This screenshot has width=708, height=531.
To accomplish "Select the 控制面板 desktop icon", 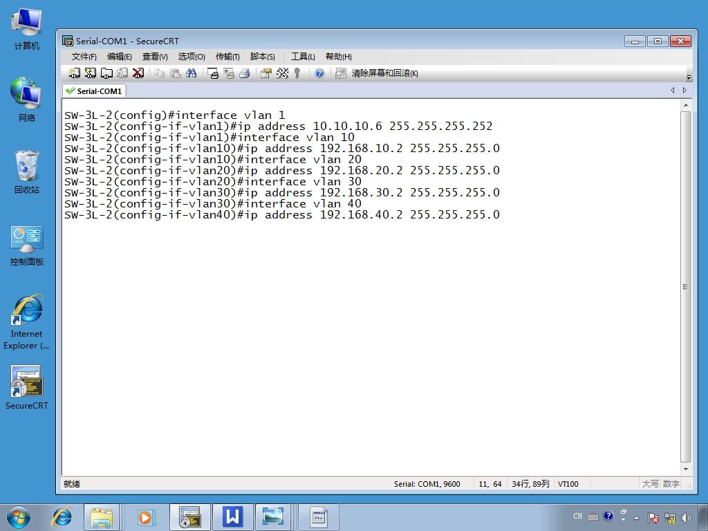I will click(27, 246).
